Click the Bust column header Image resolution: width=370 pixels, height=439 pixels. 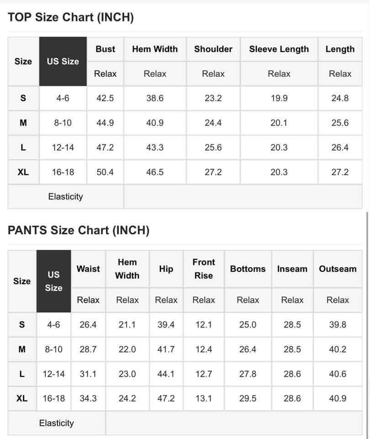105,49
